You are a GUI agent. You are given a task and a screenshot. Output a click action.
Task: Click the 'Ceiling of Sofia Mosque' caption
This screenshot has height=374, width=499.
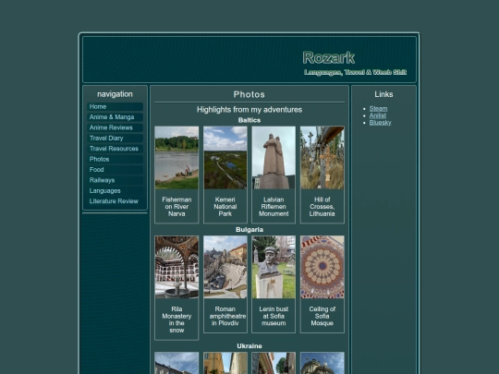(323, 316)
